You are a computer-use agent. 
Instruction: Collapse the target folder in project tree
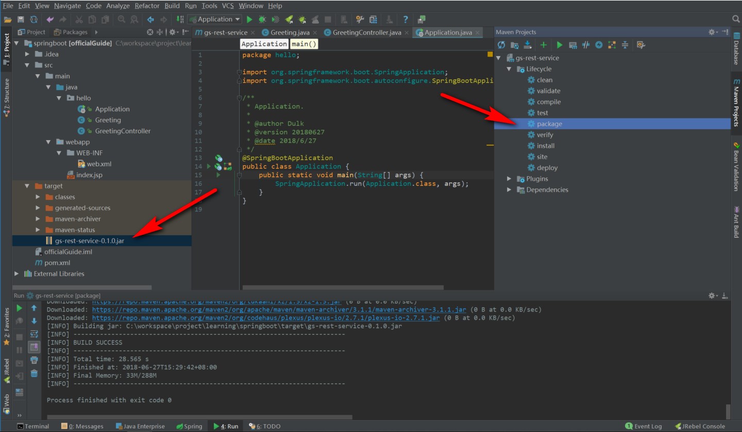[27, 186]
